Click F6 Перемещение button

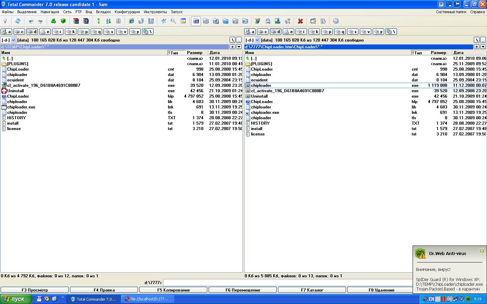pyautogui.click(x=243, y=290)
